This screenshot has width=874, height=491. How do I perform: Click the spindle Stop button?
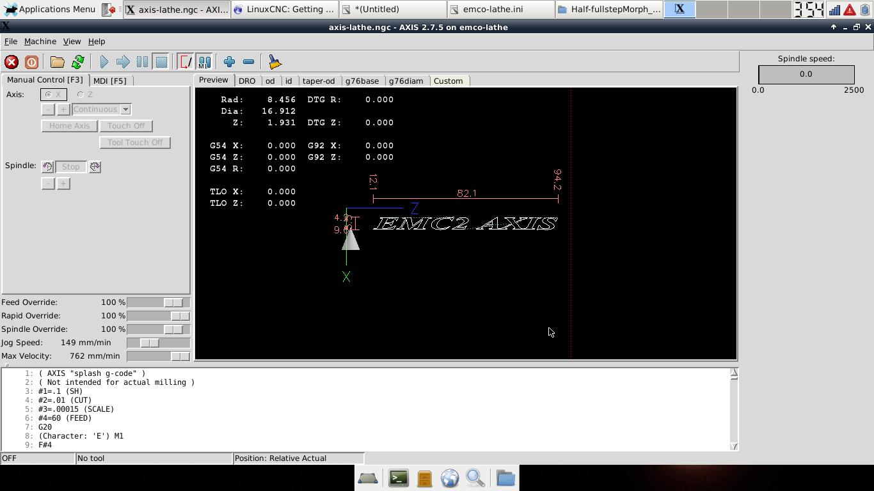click(71, 167)
